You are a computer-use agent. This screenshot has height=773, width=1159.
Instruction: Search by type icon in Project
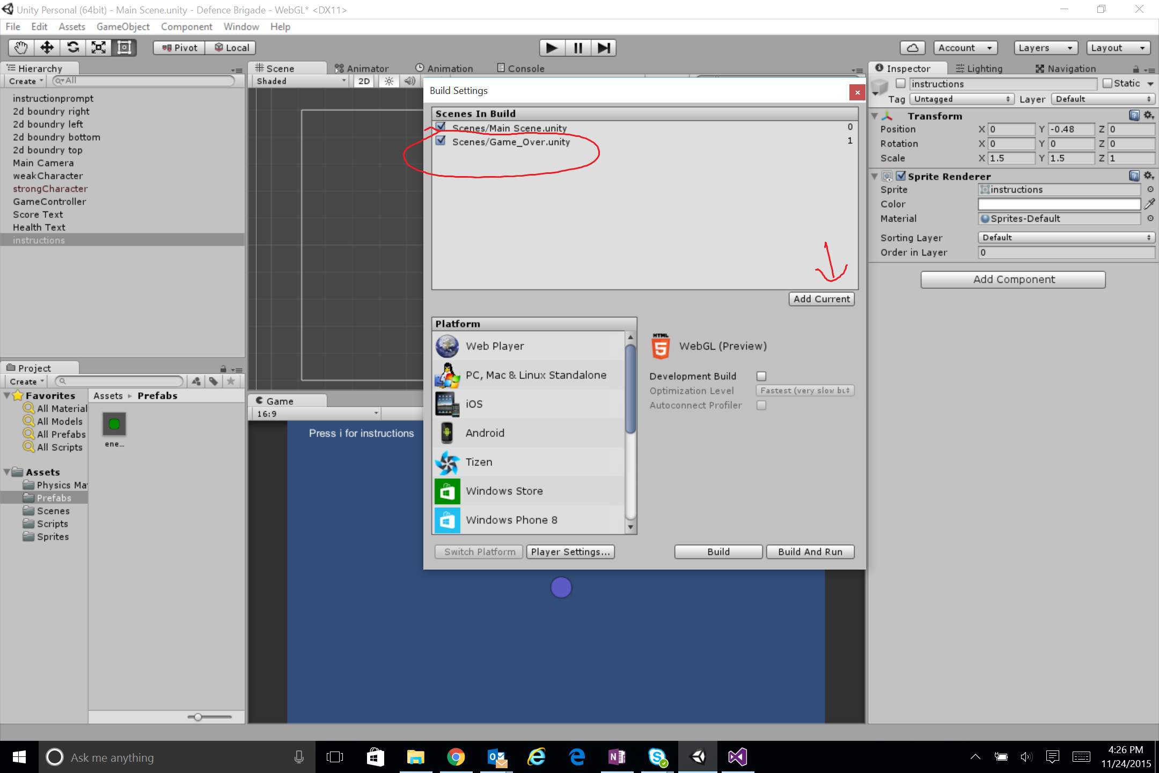(196, 381)
